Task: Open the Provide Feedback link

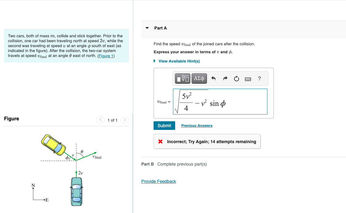Action: [159, 181]
